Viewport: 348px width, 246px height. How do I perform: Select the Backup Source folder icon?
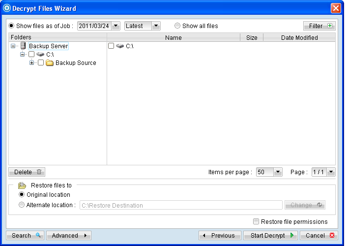point(50,63)
